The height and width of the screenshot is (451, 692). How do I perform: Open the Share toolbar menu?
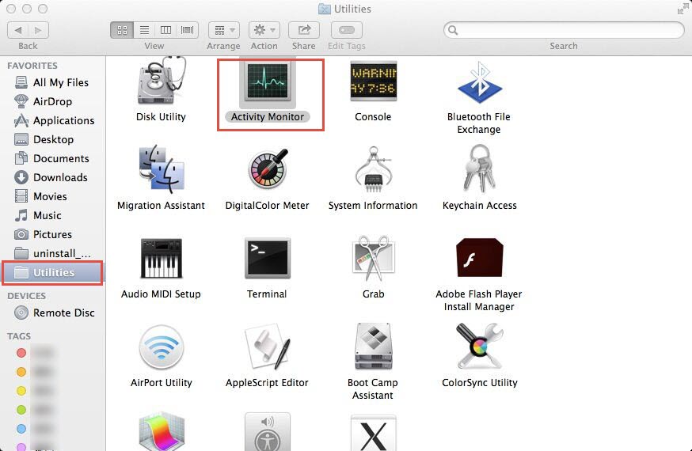pyautogui.click(x=303, y=30)
